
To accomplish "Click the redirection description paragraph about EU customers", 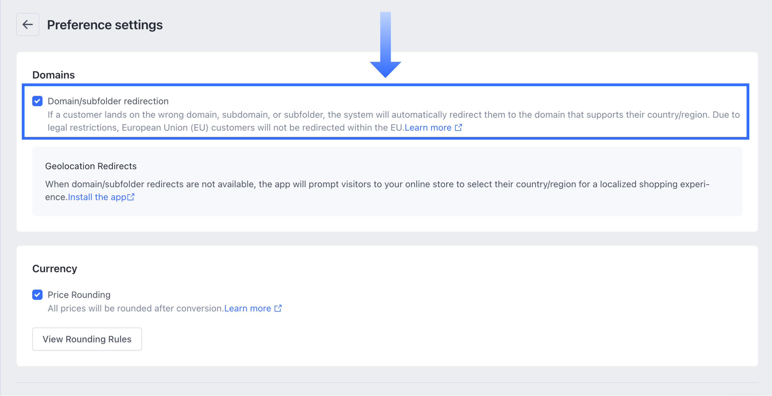I will coord(394,121).
